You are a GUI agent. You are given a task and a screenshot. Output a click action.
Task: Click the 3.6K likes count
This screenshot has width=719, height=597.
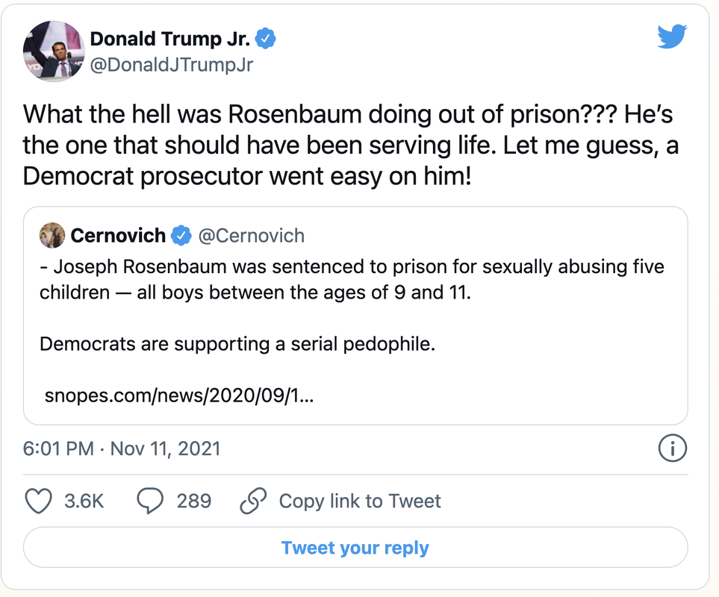pos(84,501)
